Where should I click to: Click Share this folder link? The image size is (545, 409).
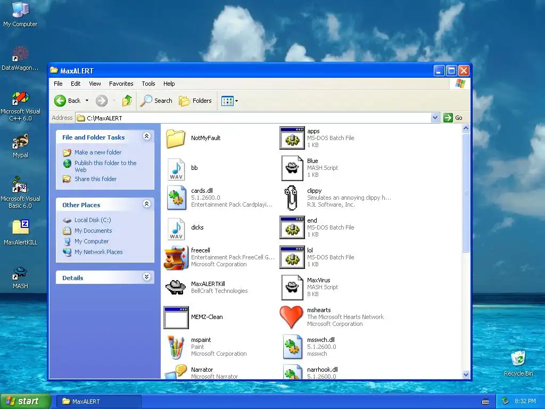96,179
